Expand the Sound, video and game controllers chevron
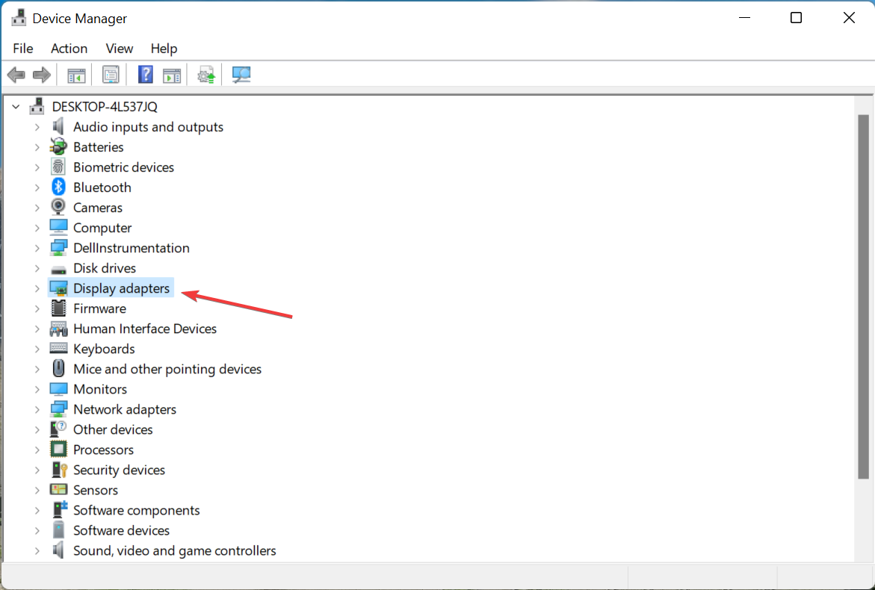875x590 pixels. (37, 551)
